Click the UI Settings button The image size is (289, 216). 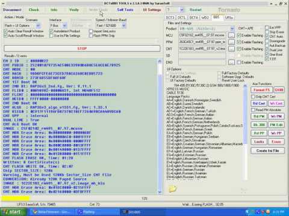tap(152, 10)
